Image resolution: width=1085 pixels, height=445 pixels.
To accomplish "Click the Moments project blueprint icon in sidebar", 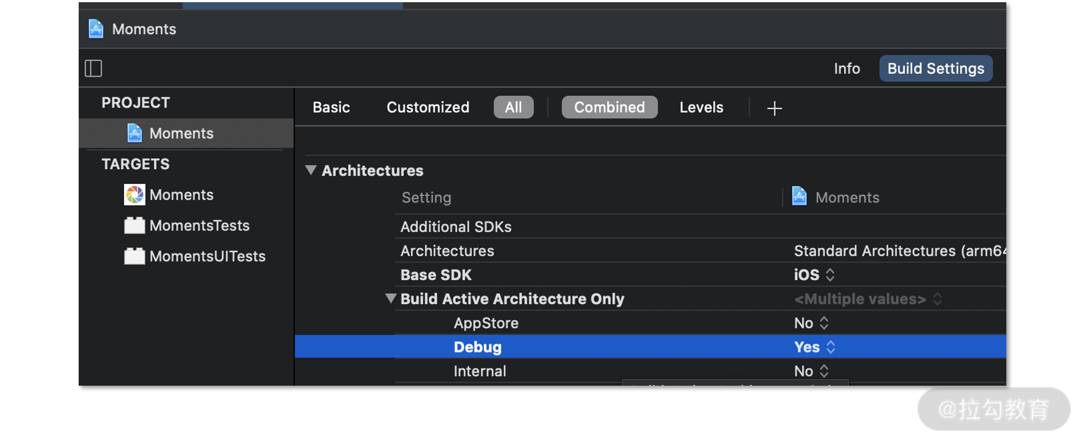I will [x=135, y=134].
